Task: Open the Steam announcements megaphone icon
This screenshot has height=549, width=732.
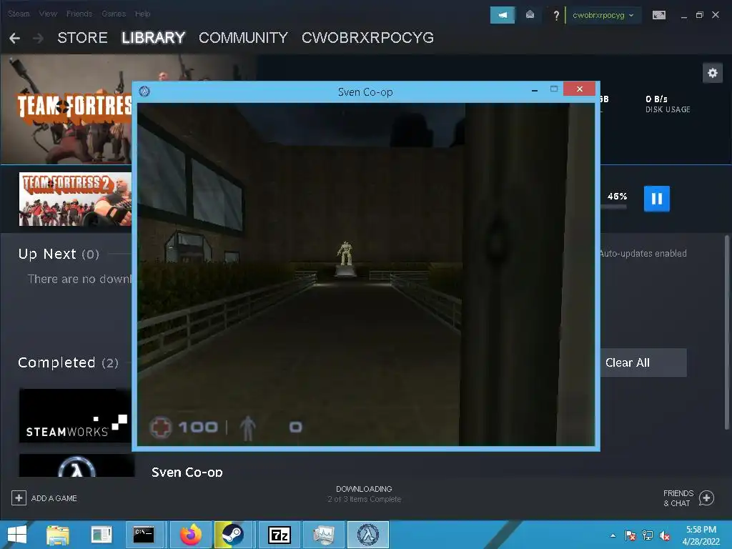Action: 503,15
